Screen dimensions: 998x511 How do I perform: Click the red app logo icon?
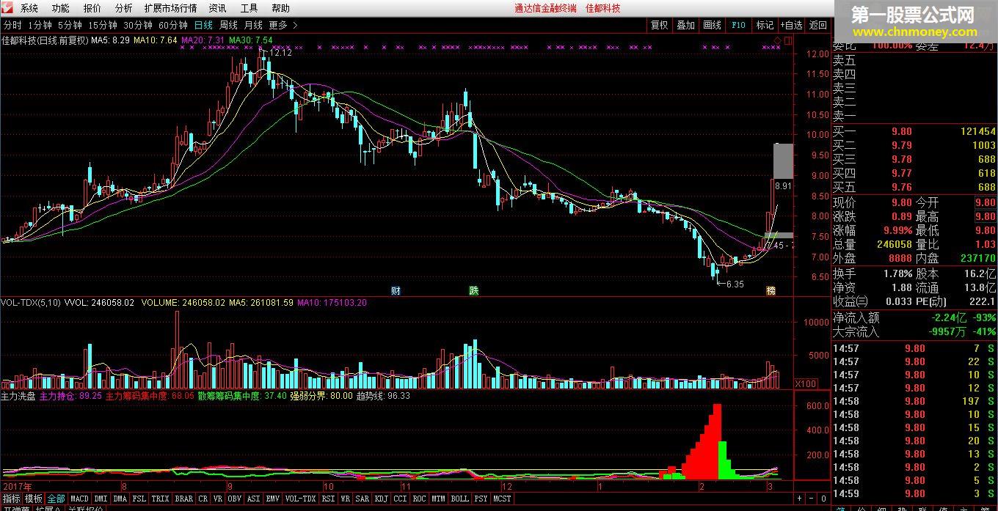8,8
